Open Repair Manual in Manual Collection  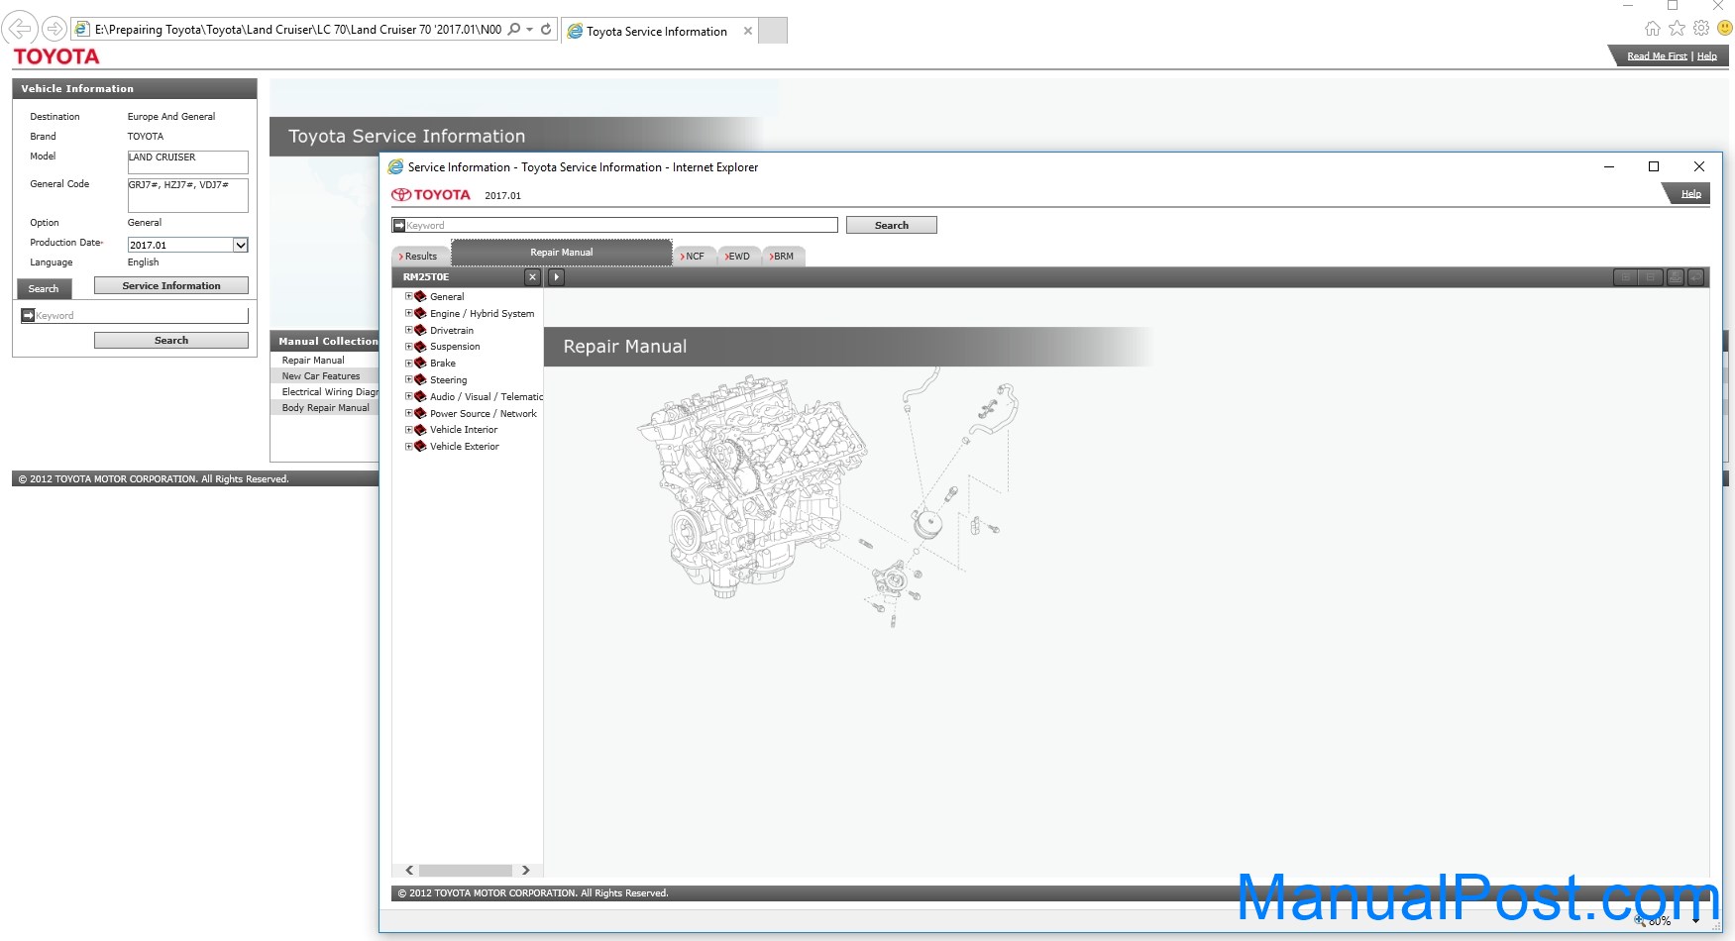[x=313, y=361]
